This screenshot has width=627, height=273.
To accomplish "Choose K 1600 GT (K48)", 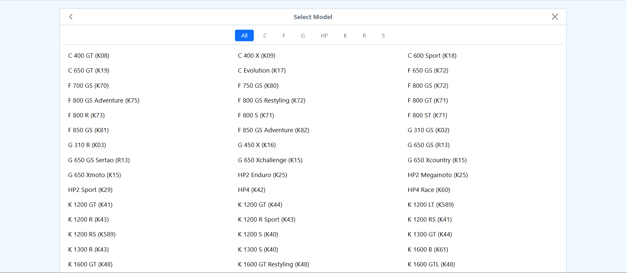I will [90, 264].
